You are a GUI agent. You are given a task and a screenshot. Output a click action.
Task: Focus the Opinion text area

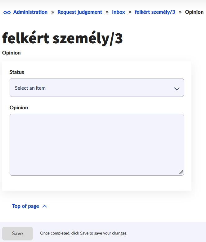coord(96,144)
